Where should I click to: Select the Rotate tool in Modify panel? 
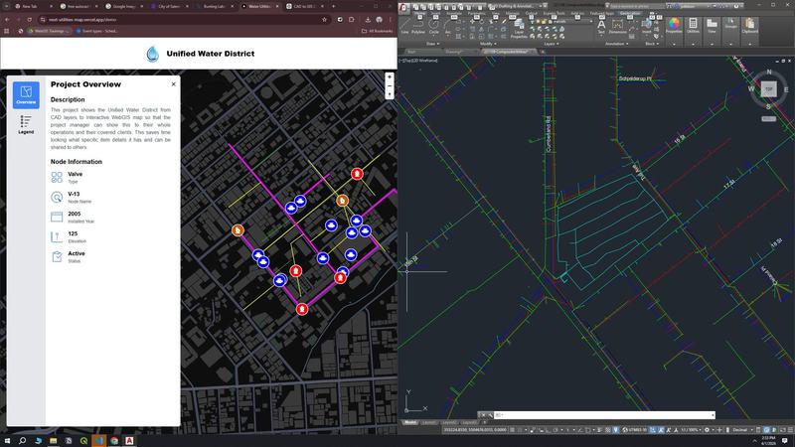pyautogui.click(x=482, y=21)
